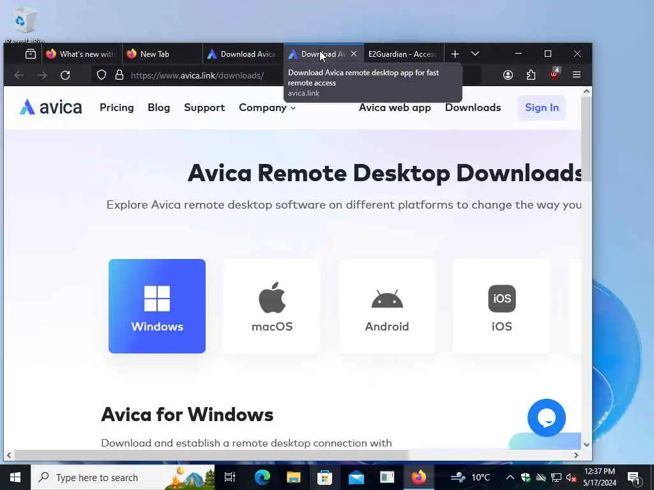Click the muted volume tray icon
The image size is (654, 490).
(571, 477)
